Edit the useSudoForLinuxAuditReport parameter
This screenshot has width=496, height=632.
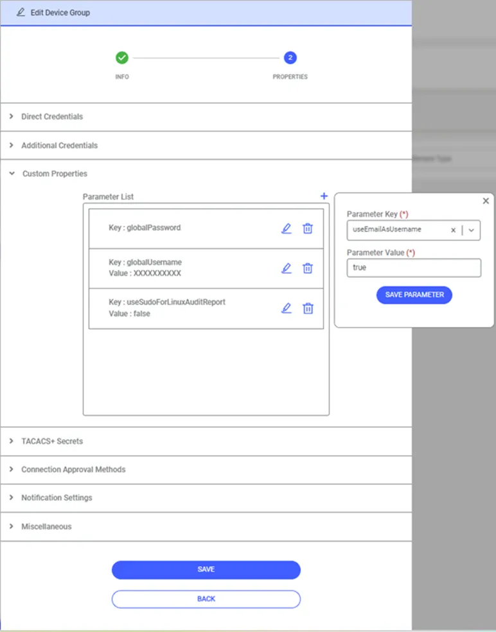286,309
